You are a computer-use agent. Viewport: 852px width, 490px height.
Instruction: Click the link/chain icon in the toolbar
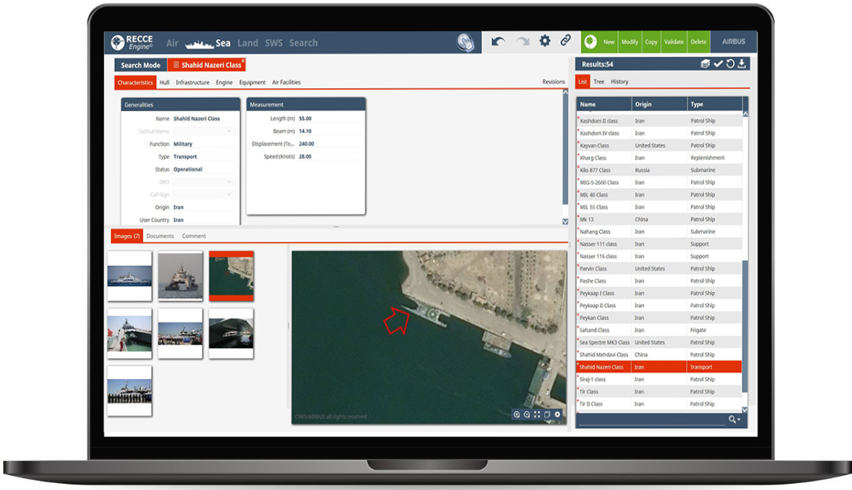(566, 41)
